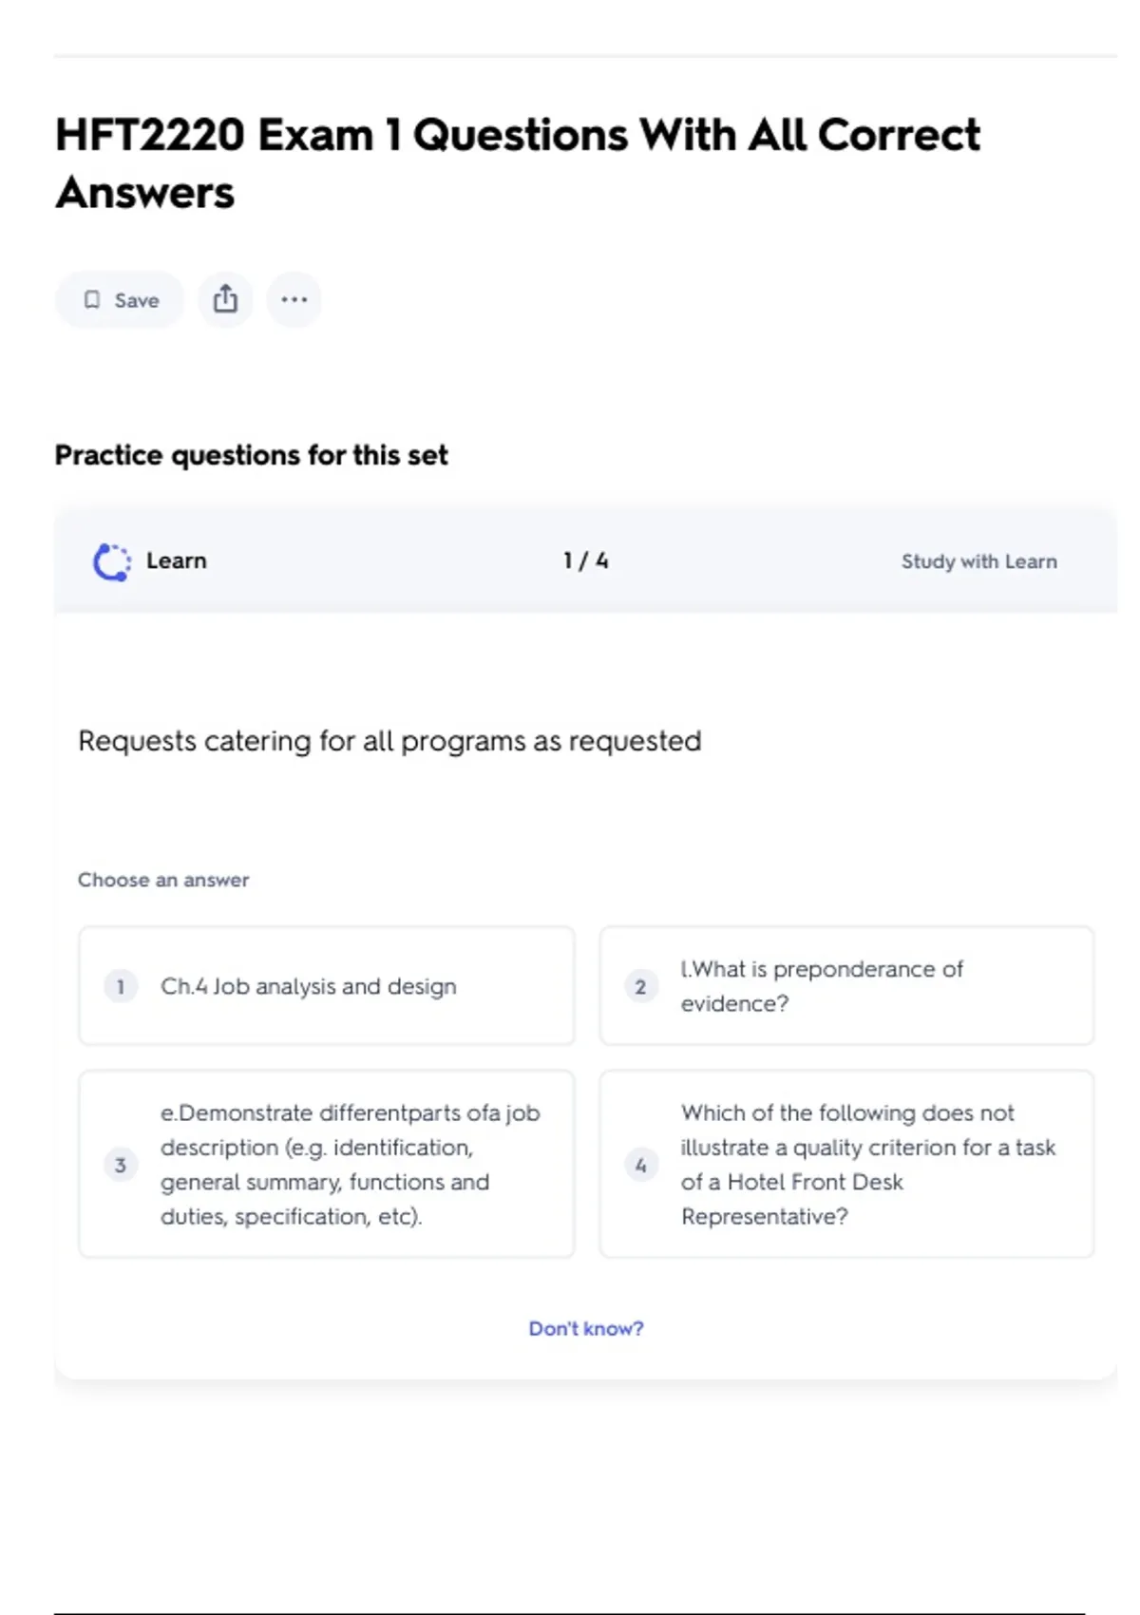Click the number 1 answer badge

click(x=121, y=986)
